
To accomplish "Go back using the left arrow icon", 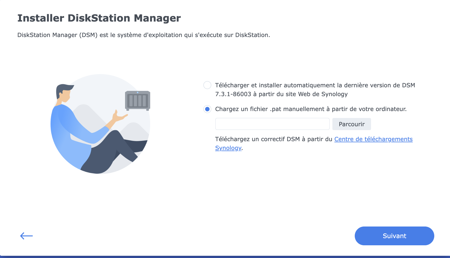I will (27, 236).
